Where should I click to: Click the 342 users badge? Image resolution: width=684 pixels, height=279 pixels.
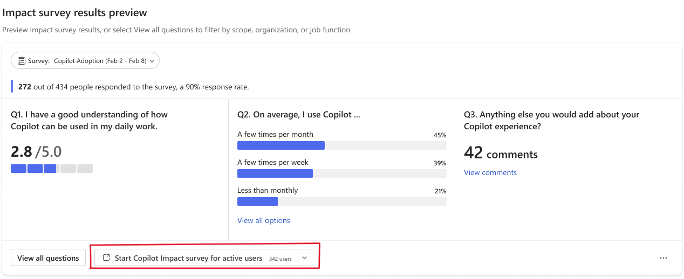point(281,259)
